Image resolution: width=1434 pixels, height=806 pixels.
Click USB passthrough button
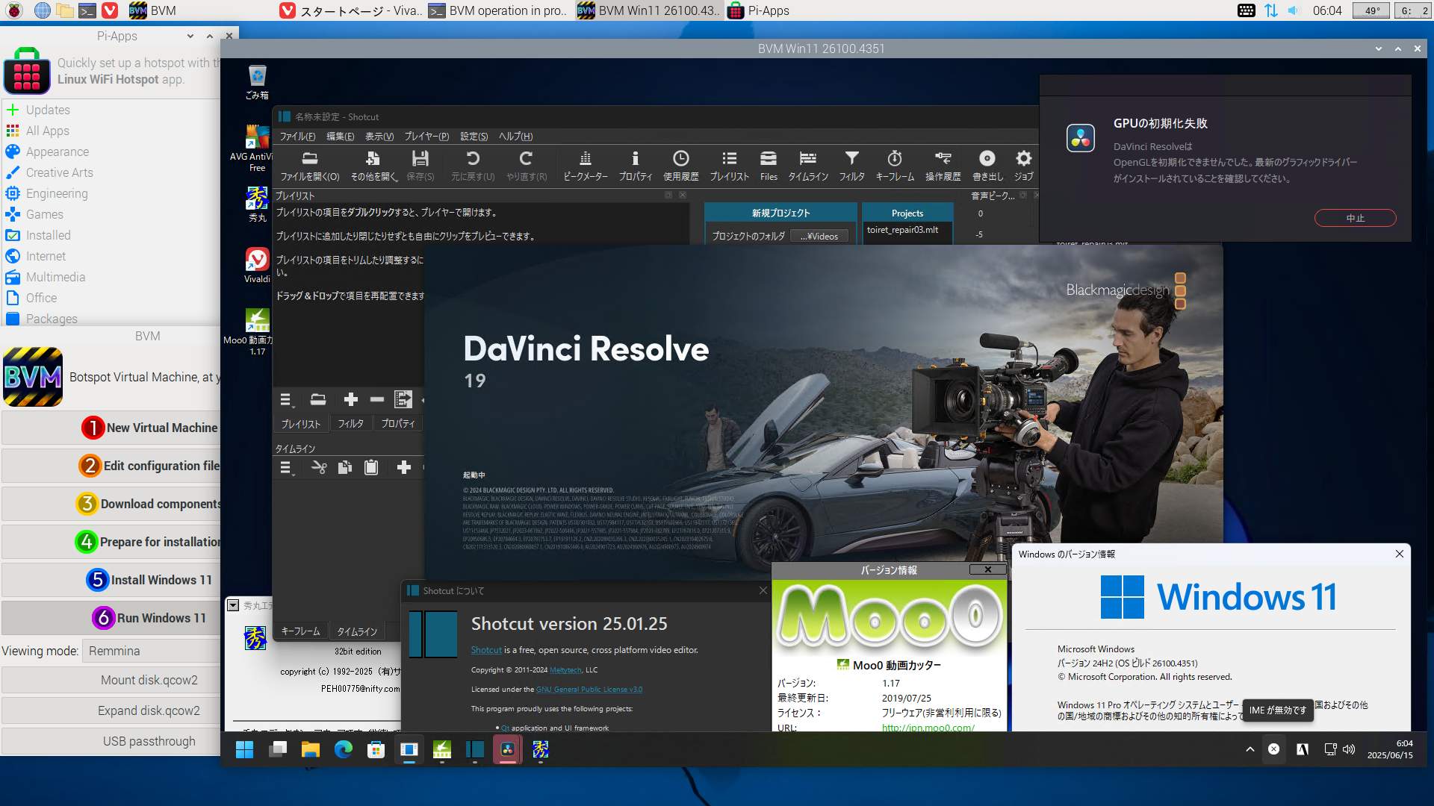click(x=111, y=741)
